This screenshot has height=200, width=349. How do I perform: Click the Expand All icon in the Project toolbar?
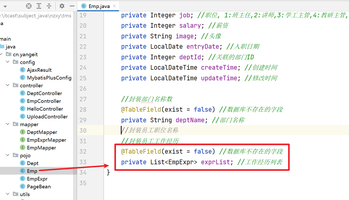click(39, 6)
